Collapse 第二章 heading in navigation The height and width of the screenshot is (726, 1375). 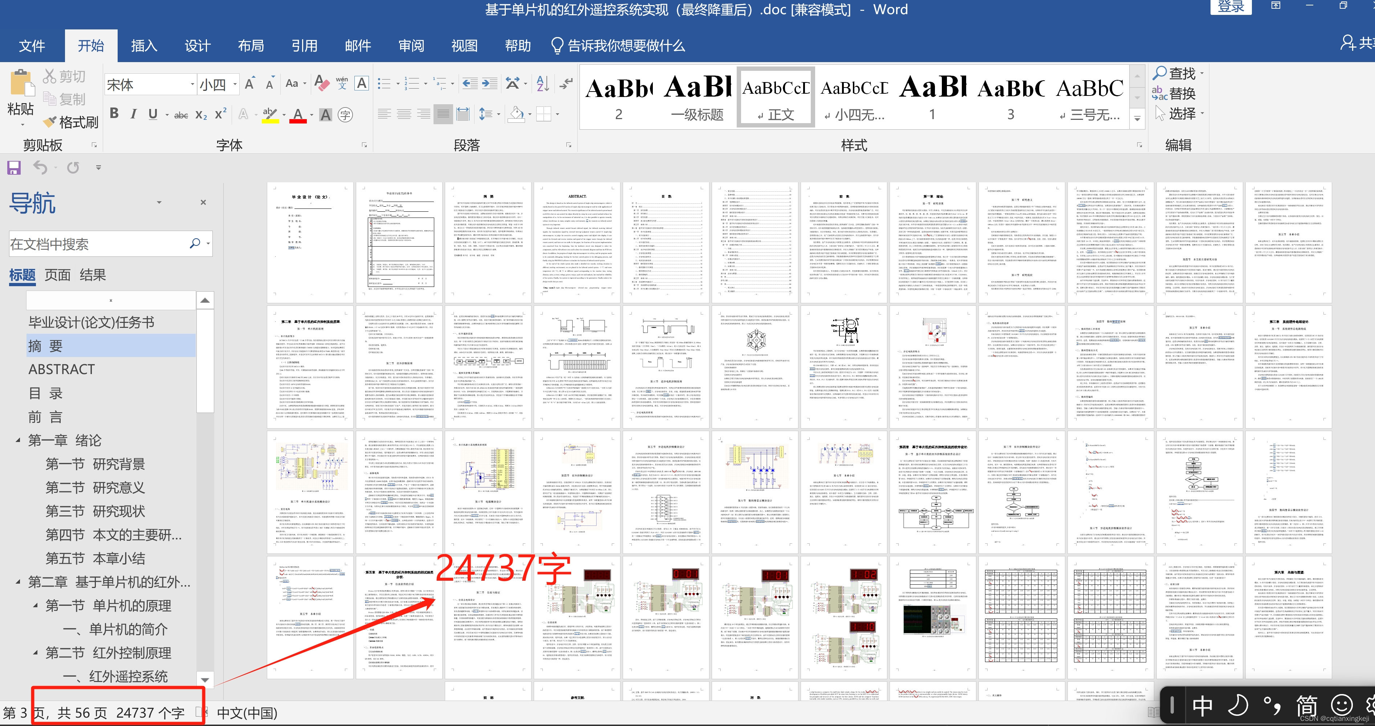[18, 581]
